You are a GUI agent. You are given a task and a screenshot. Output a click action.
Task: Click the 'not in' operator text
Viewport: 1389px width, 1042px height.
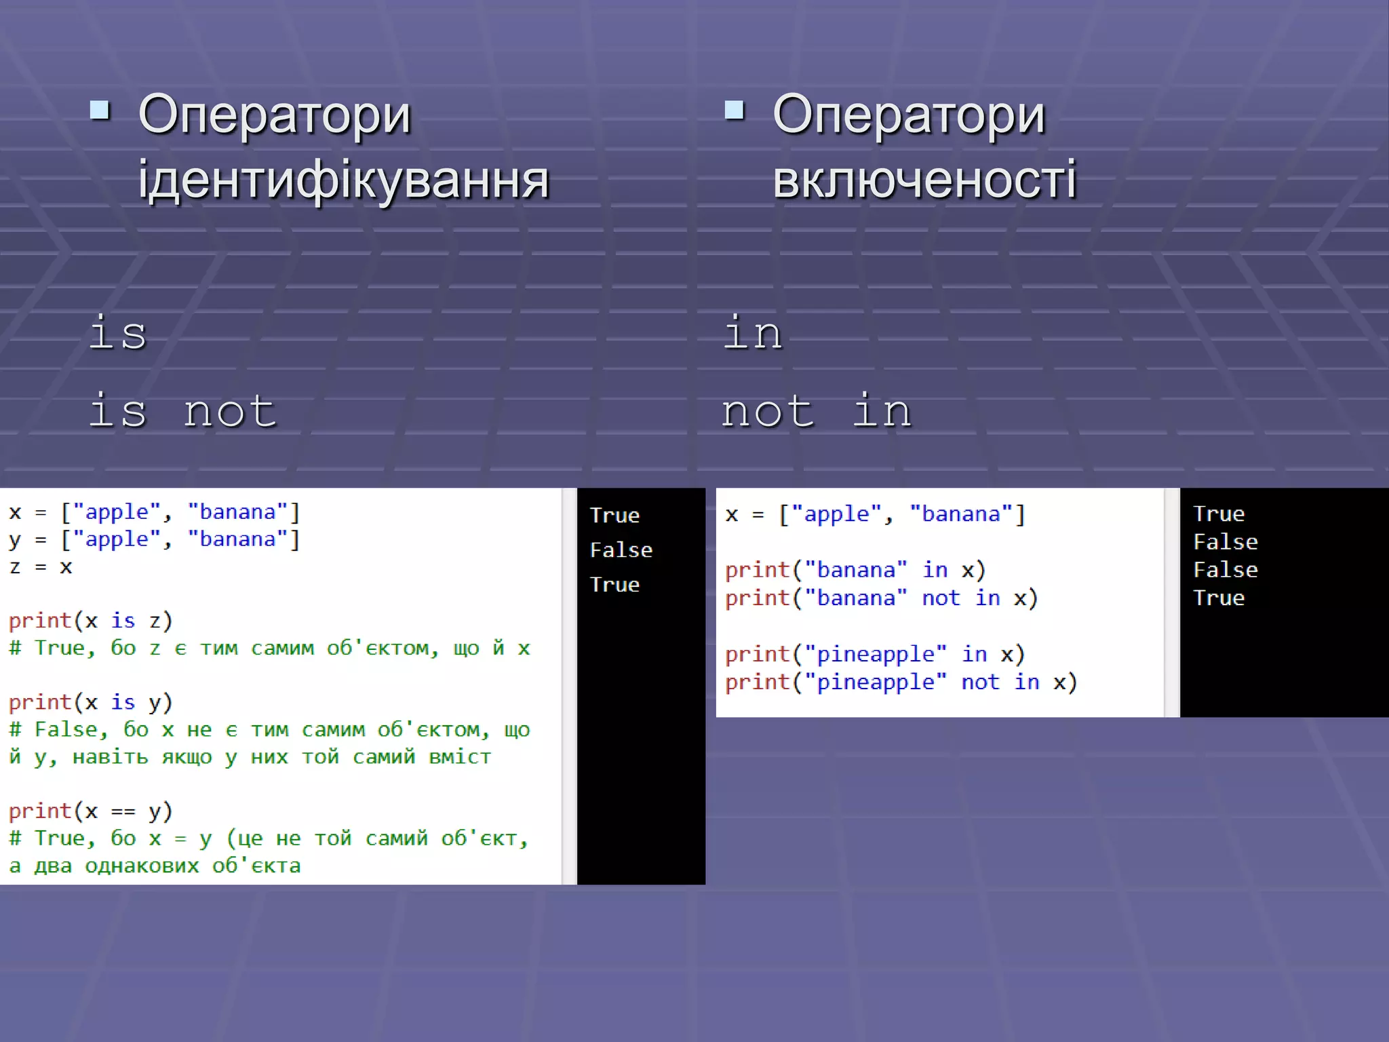[x=817, y=410]
